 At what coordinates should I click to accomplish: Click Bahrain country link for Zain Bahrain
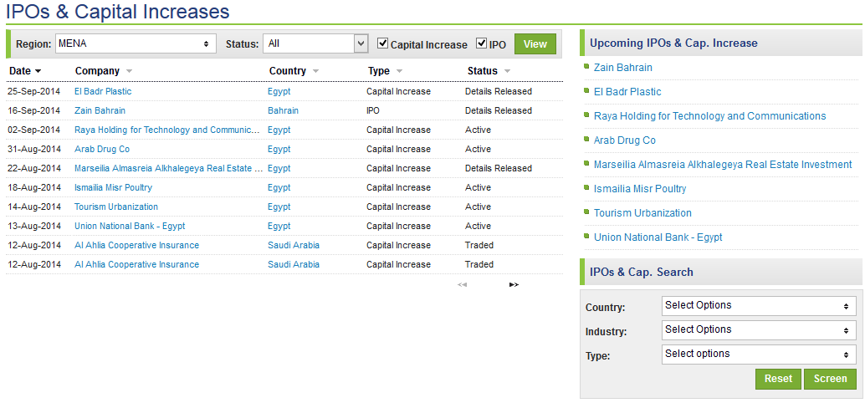[x=283, y=111]
